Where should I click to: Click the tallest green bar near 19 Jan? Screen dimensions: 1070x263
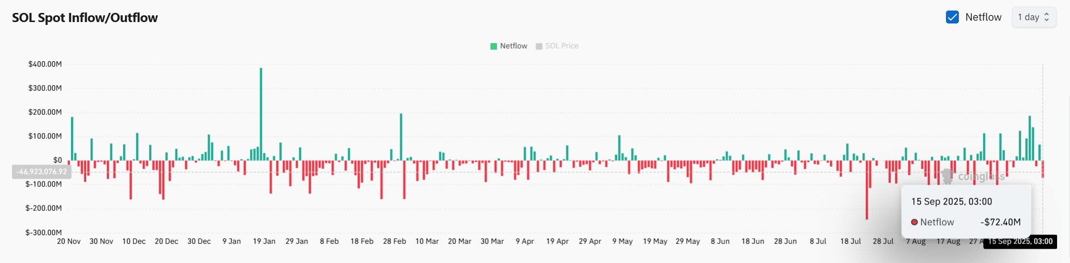coord(261,114)
